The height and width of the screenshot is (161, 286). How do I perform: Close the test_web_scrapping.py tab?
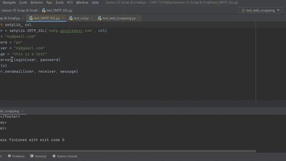click(x=139, y=18)
